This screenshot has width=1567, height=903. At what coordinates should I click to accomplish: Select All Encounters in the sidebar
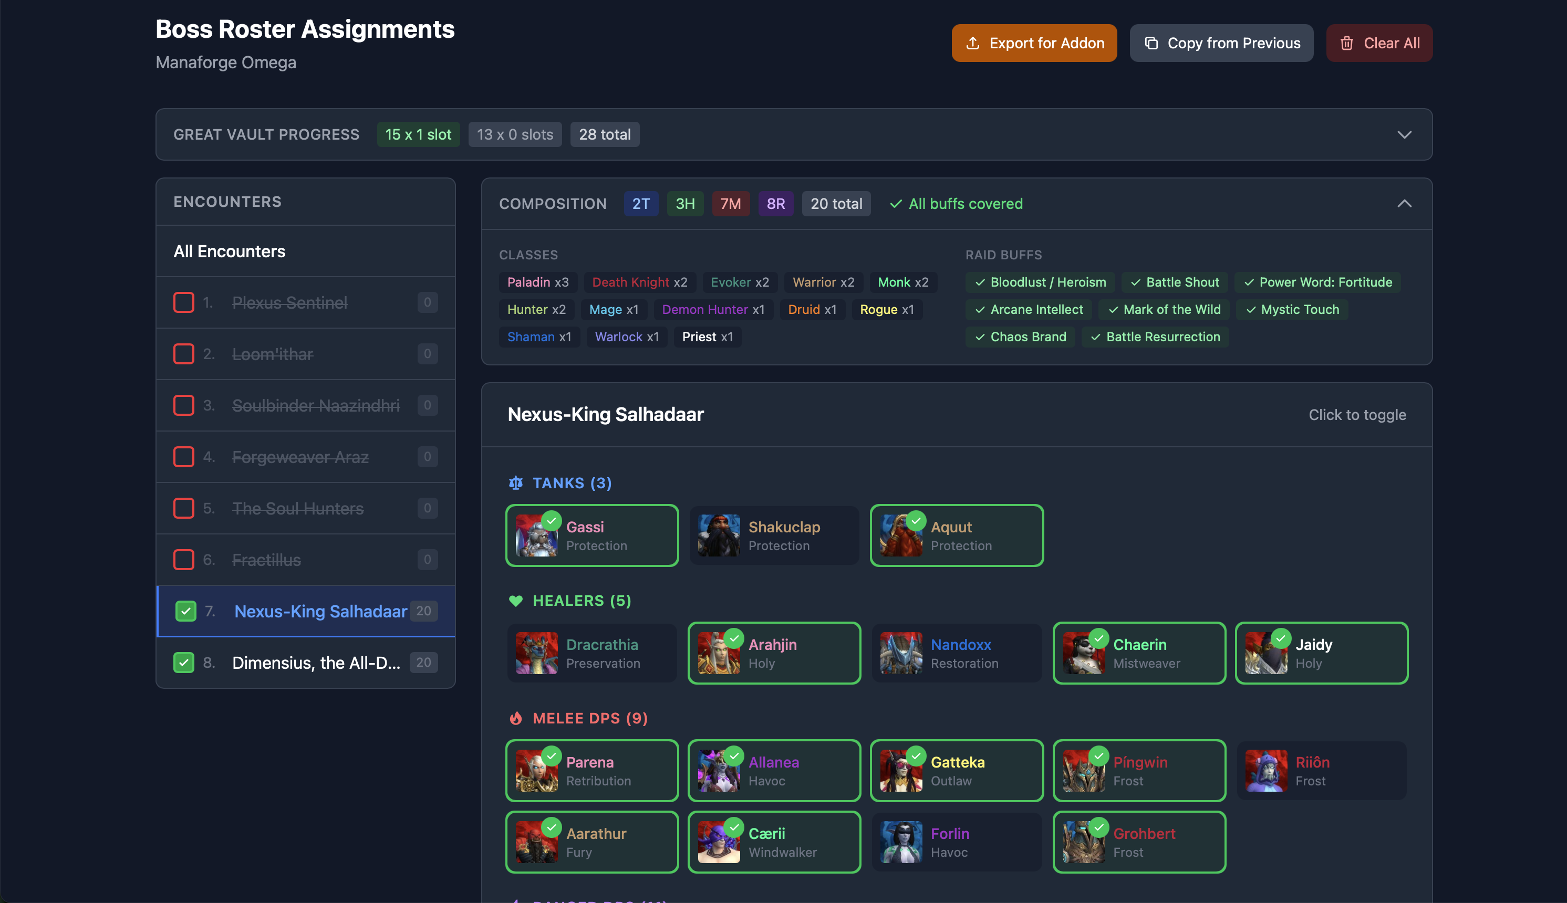(x=230, y=251)
